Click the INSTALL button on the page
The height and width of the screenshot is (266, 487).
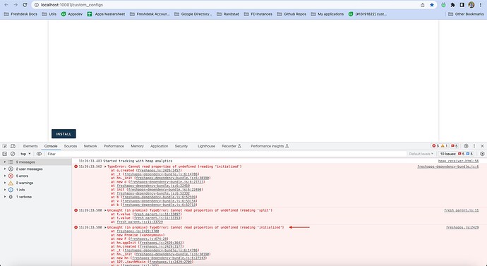pyautogui.click(x=64, y=134)
